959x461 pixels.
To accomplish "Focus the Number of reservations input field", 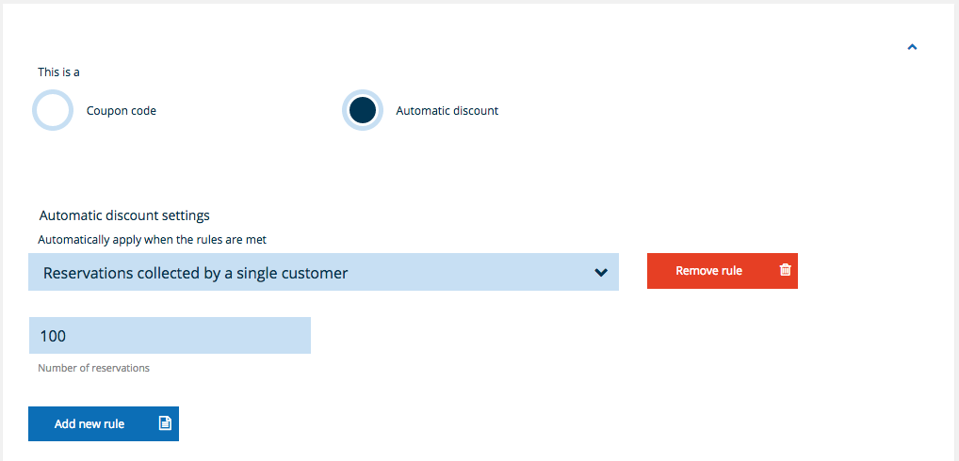I will 170,336.
